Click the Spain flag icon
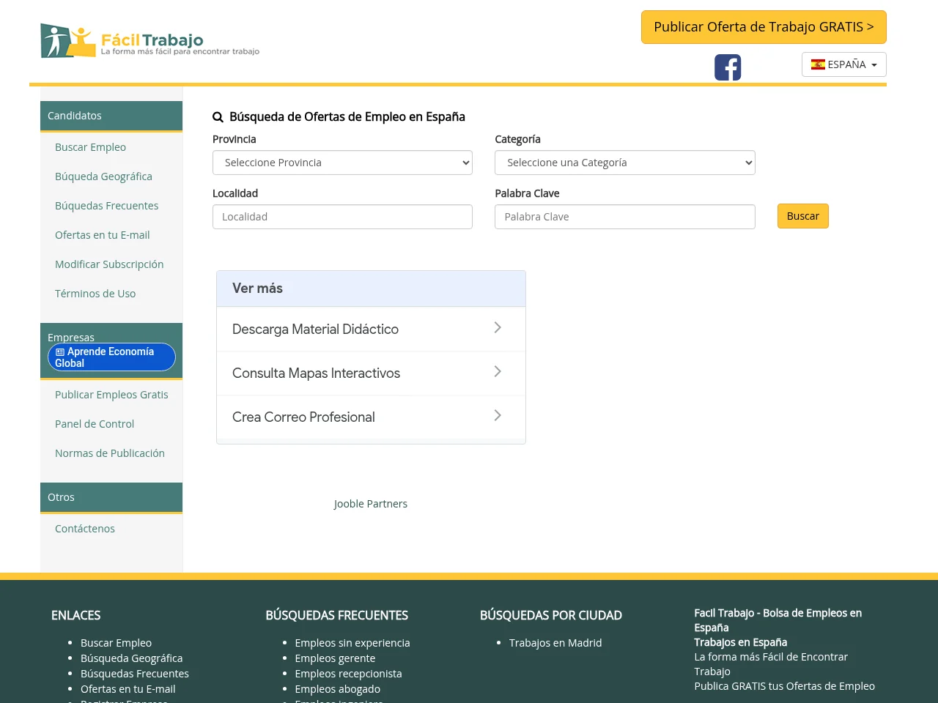Screen dimensions: 938x703 pyautogui.click(x=818, y=64)
